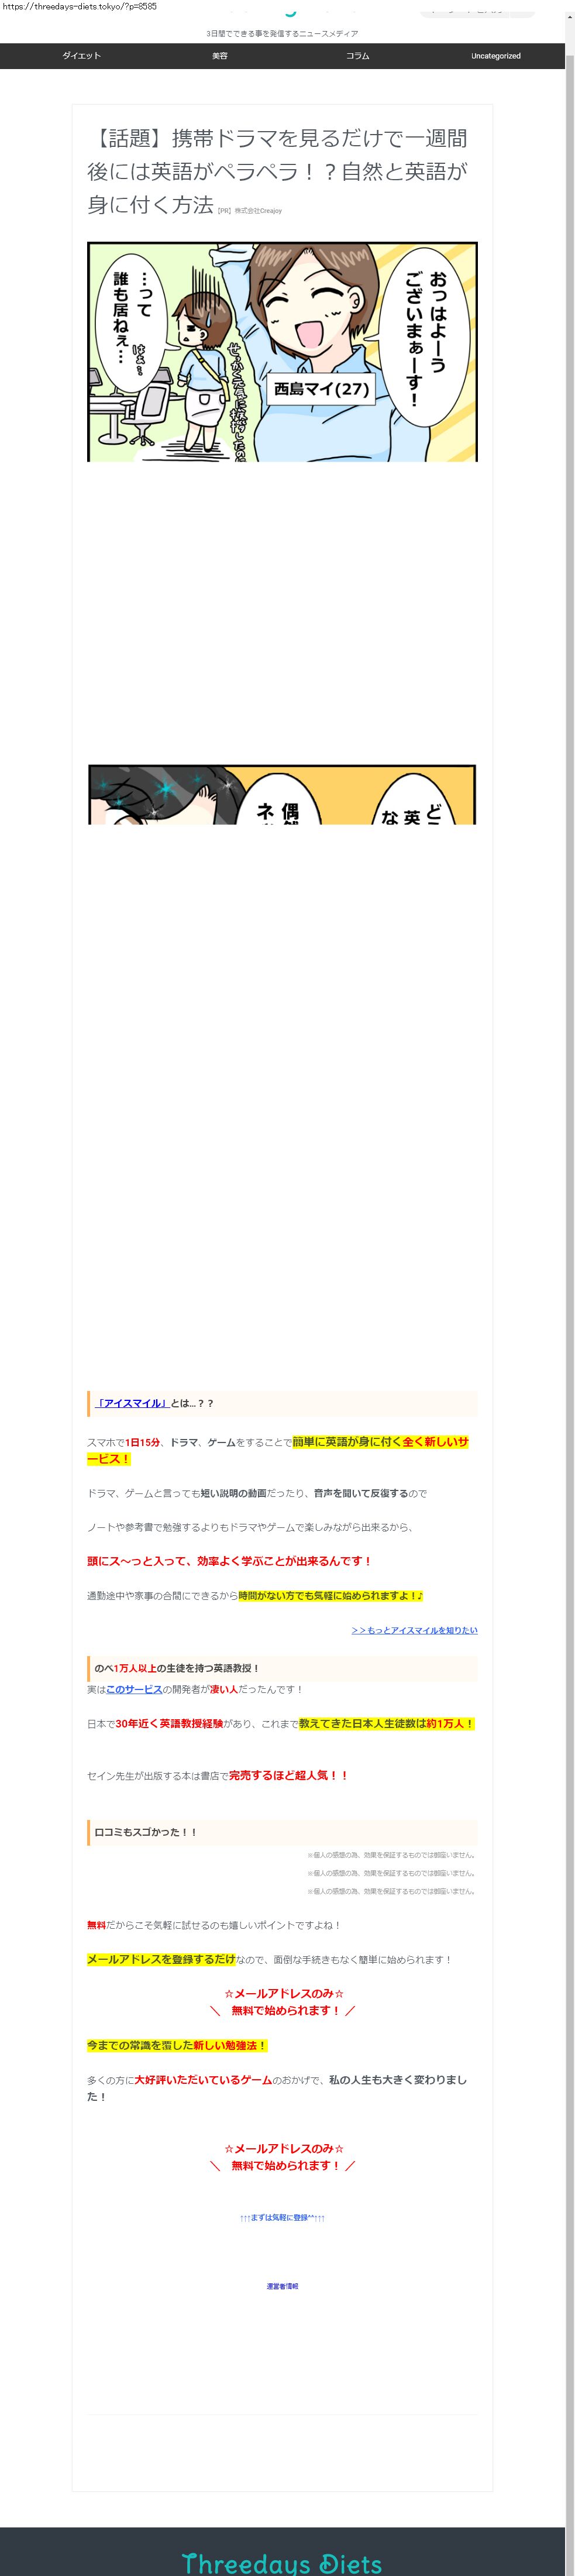Click メールアドレスのみ banner above まずは気軽に登録 link
The width and height of the screenshot is (575, 2576).
tap(283, 2157)
